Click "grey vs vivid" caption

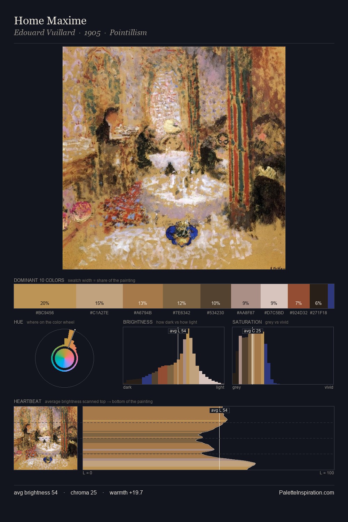click(277, 322)
